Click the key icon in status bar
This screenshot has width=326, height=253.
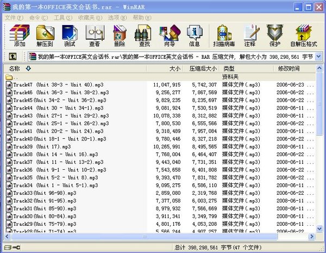tap(17, 248)
